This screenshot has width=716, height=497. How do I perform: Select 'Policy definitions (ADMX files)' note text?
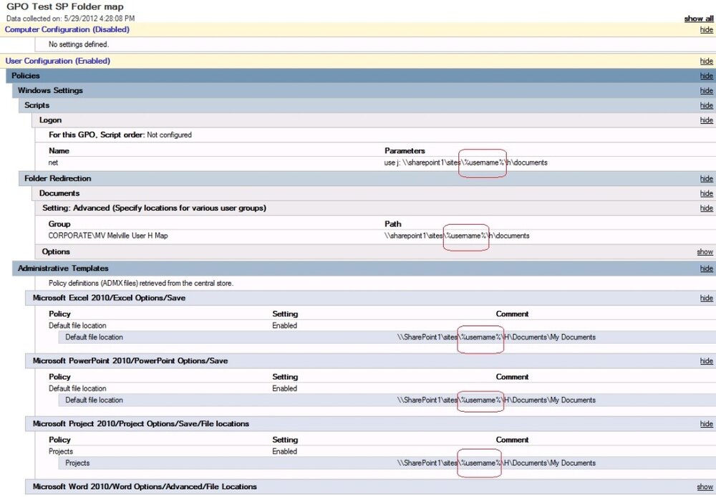pos(140,283)
